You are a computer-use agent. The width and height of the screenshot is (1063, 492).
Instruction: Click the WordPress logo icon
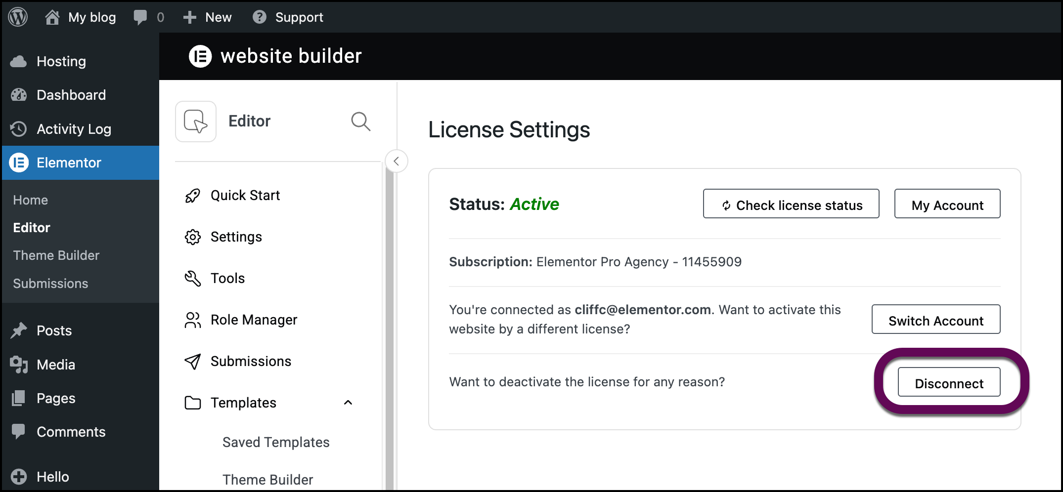pyautogui.click(x=18, y=17)
